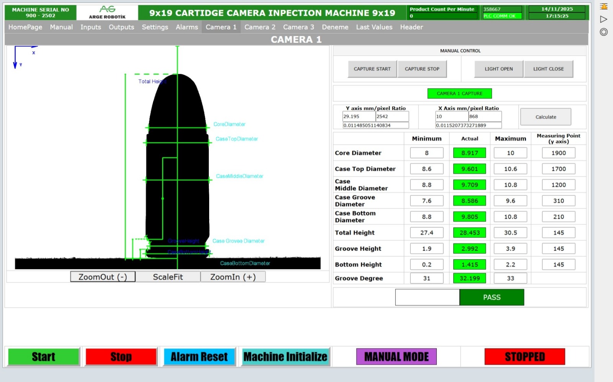Image resolution: width=613 pixels, height=382 pixels.
Task: Click the double-circle record icon
Action: [604, 32]
